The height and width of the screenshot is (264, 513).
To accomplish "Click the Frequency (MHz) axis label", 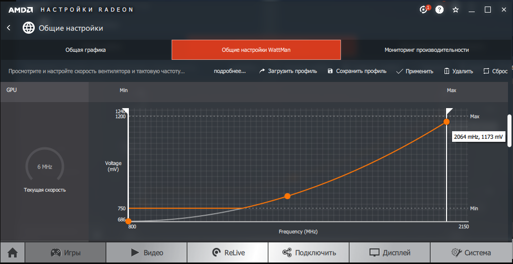I will click(x=298, y=232).
